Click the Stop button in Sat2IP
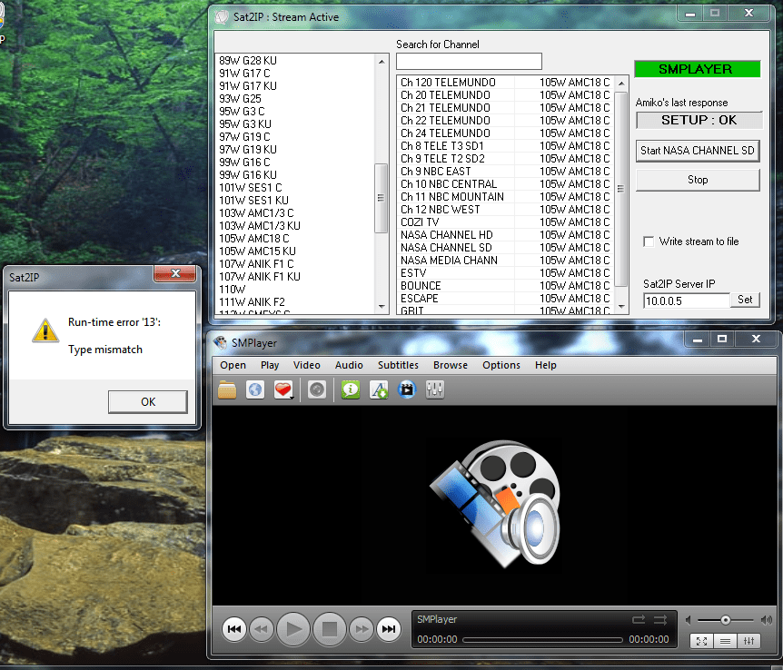The width and height of the screenshot is (783, 670). coord(698,180)
